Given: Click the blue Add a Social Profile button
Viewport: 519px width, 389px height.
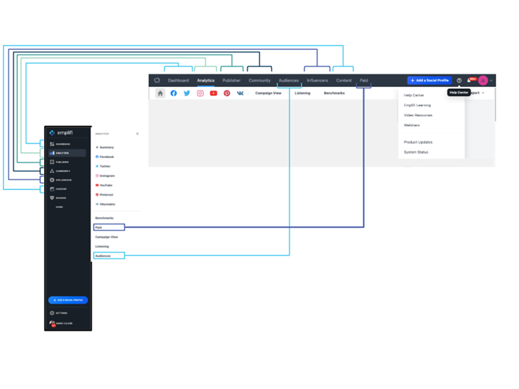Looking at the screenshot, I should [x=429, y=81].
